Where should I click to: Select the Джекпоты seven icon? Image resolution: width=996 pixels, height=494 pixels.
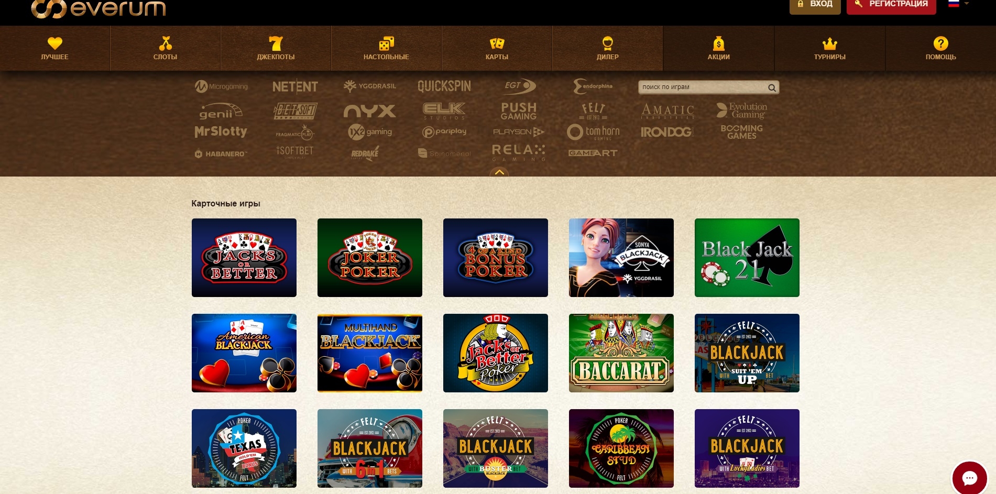(276, 43)
